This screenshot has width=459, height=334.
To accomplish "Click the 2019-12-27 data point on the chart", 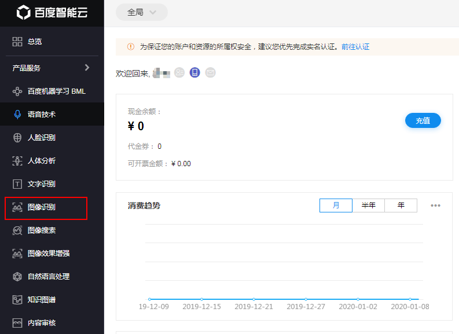I will [x=306, y=299].
